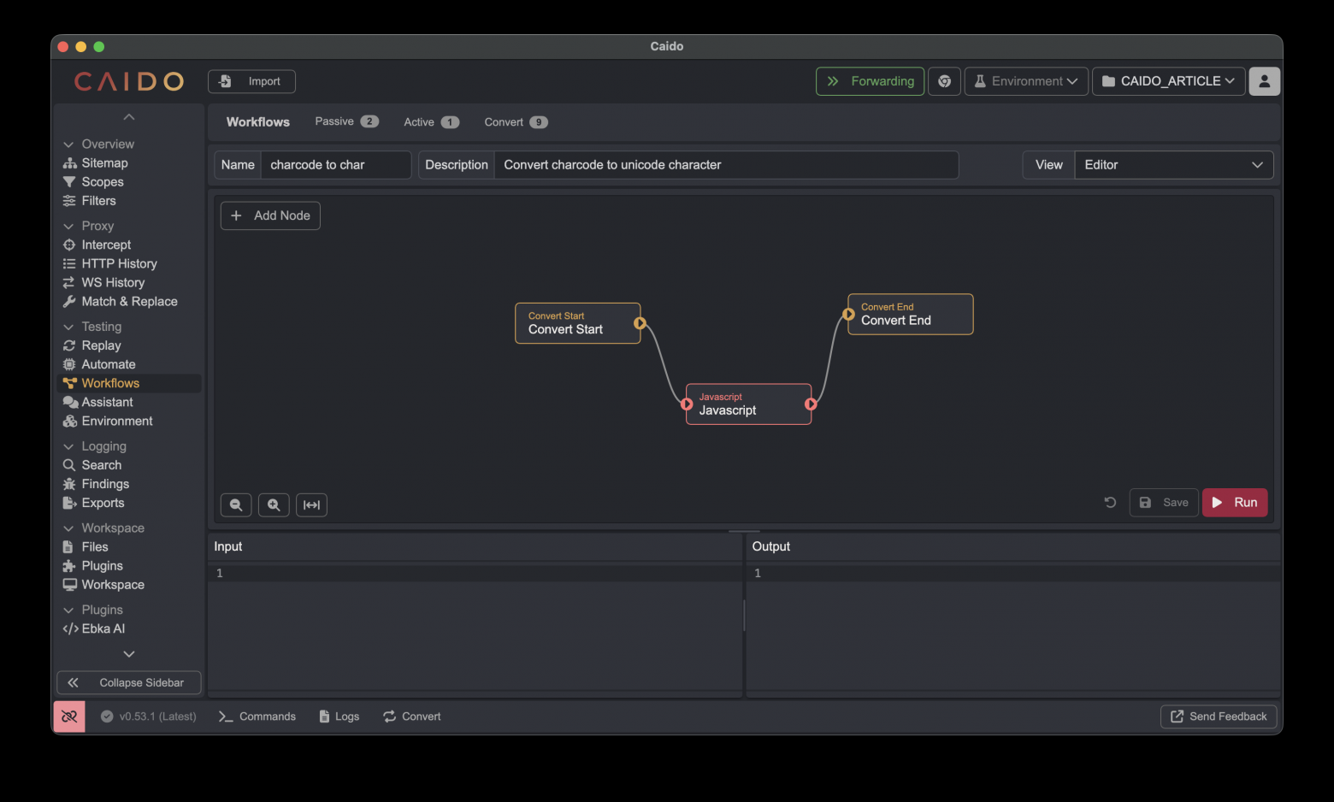Select the Workflows entry in the sidebar
The height and width of the screenshot is (802, 1334).
109,383
